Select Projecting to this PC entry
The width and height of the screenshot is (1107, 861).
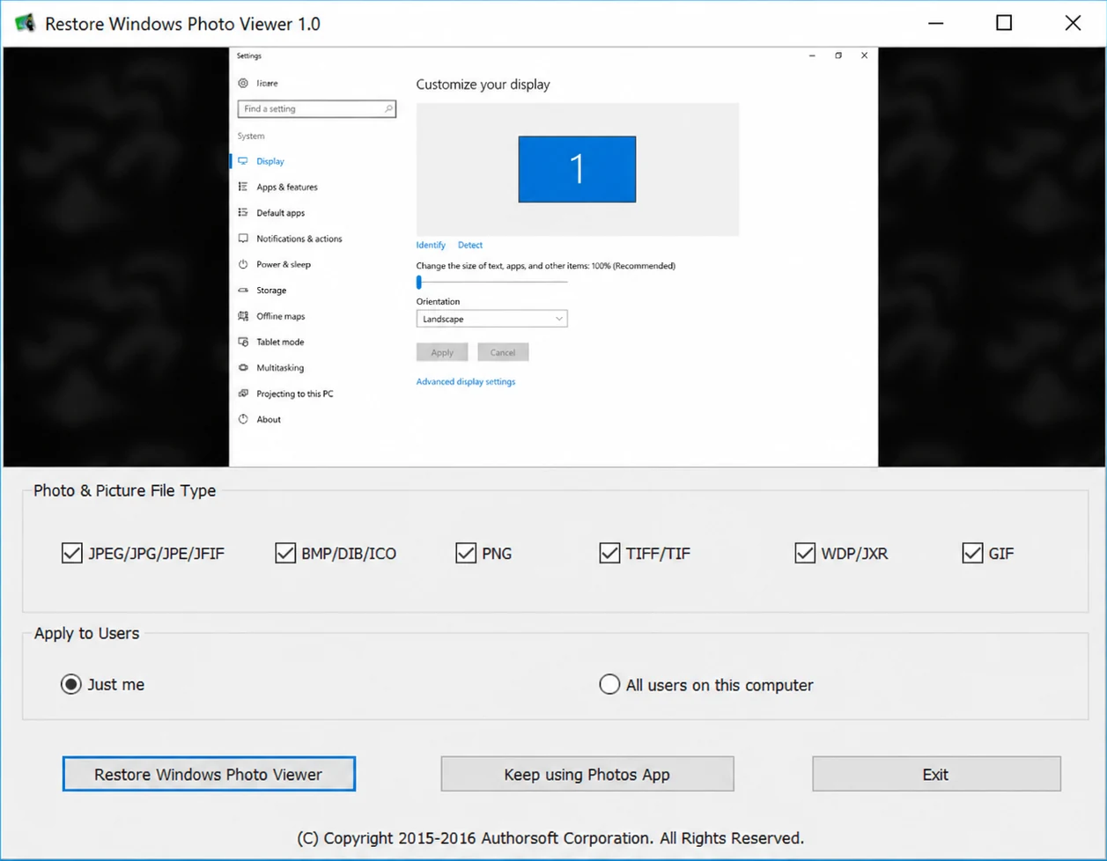[x=295, y=394]
